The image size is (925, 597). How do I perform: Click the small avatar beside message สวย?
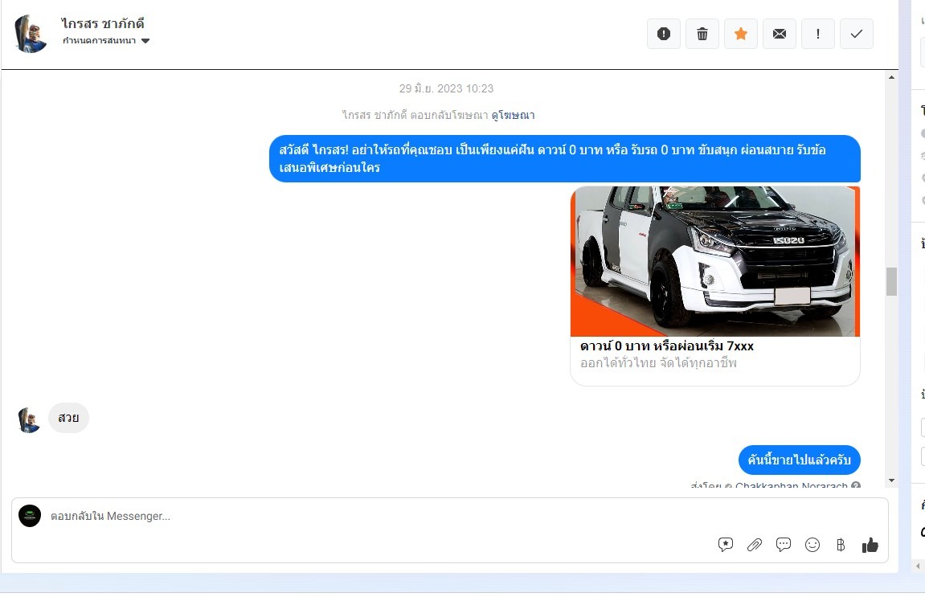(x=29, y=419)
